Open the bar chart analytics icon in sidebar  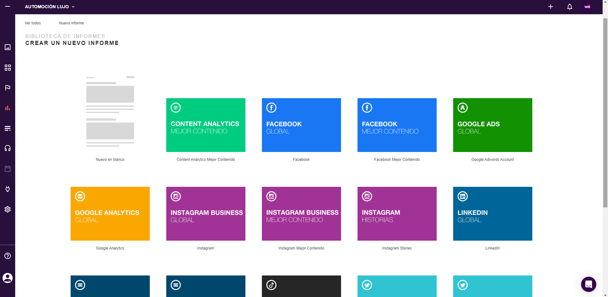(x=8, y=108)
